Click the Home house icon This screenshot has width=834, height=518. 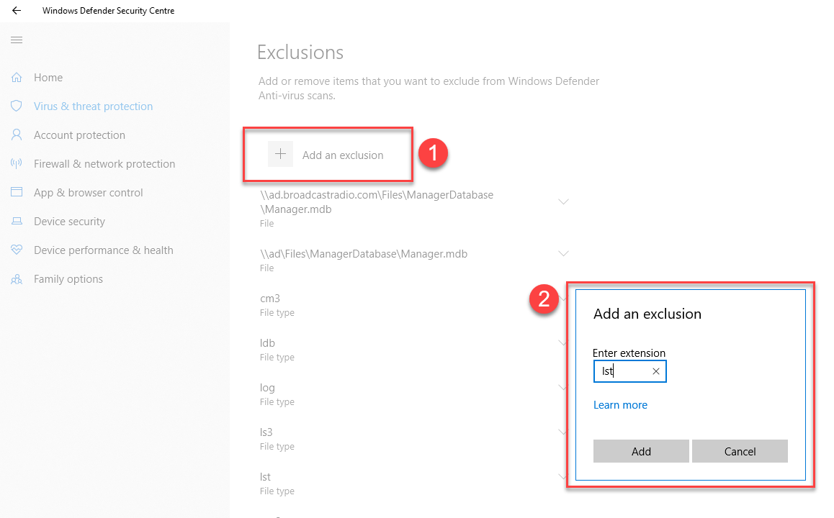17,78
